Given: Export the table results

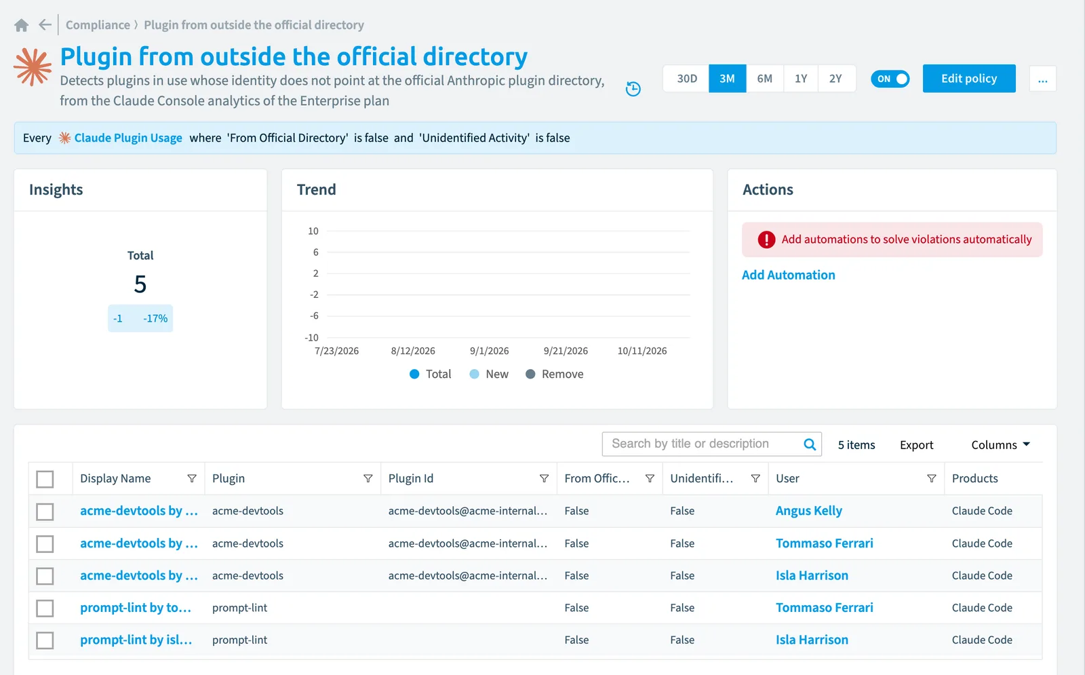Looking at the screenshot, I should (x=917, y=445).
